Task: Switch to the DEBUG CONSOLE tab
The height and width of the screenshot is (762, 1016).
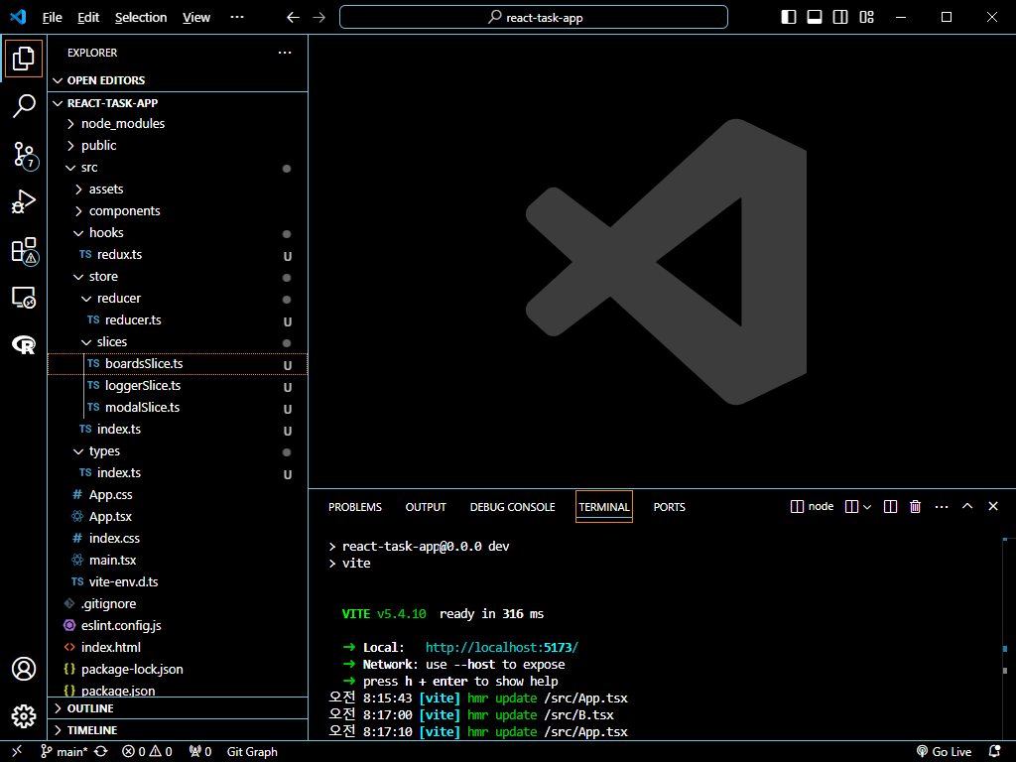Action: point(513,507)
